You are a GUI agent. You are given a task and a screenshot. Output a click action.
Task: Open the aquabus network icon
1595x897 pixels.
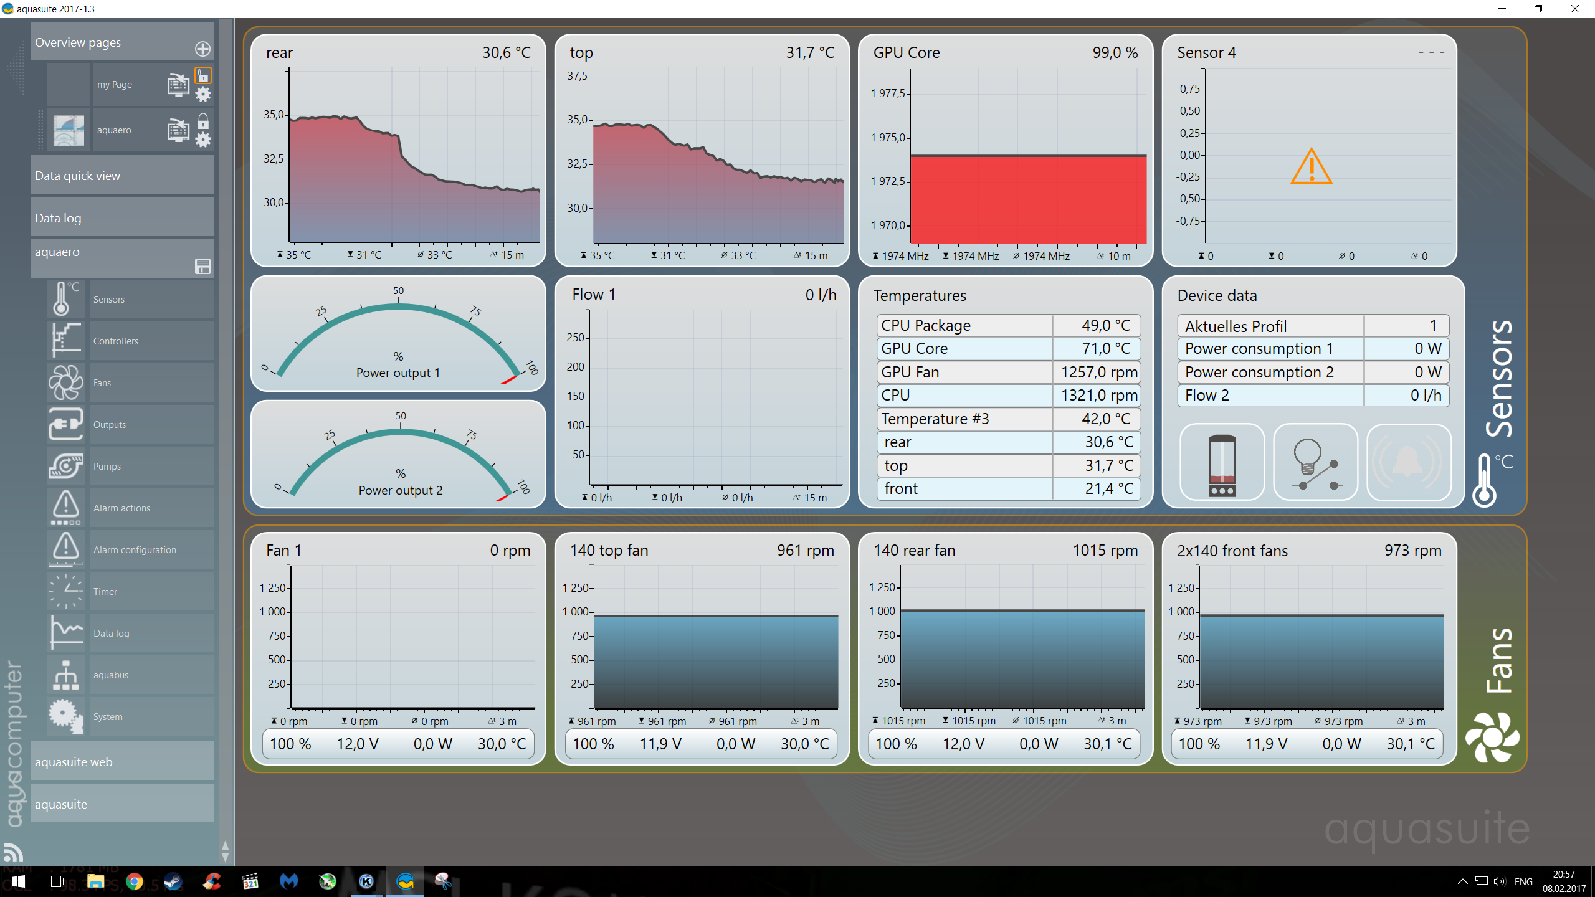click(x=66, y=675)
